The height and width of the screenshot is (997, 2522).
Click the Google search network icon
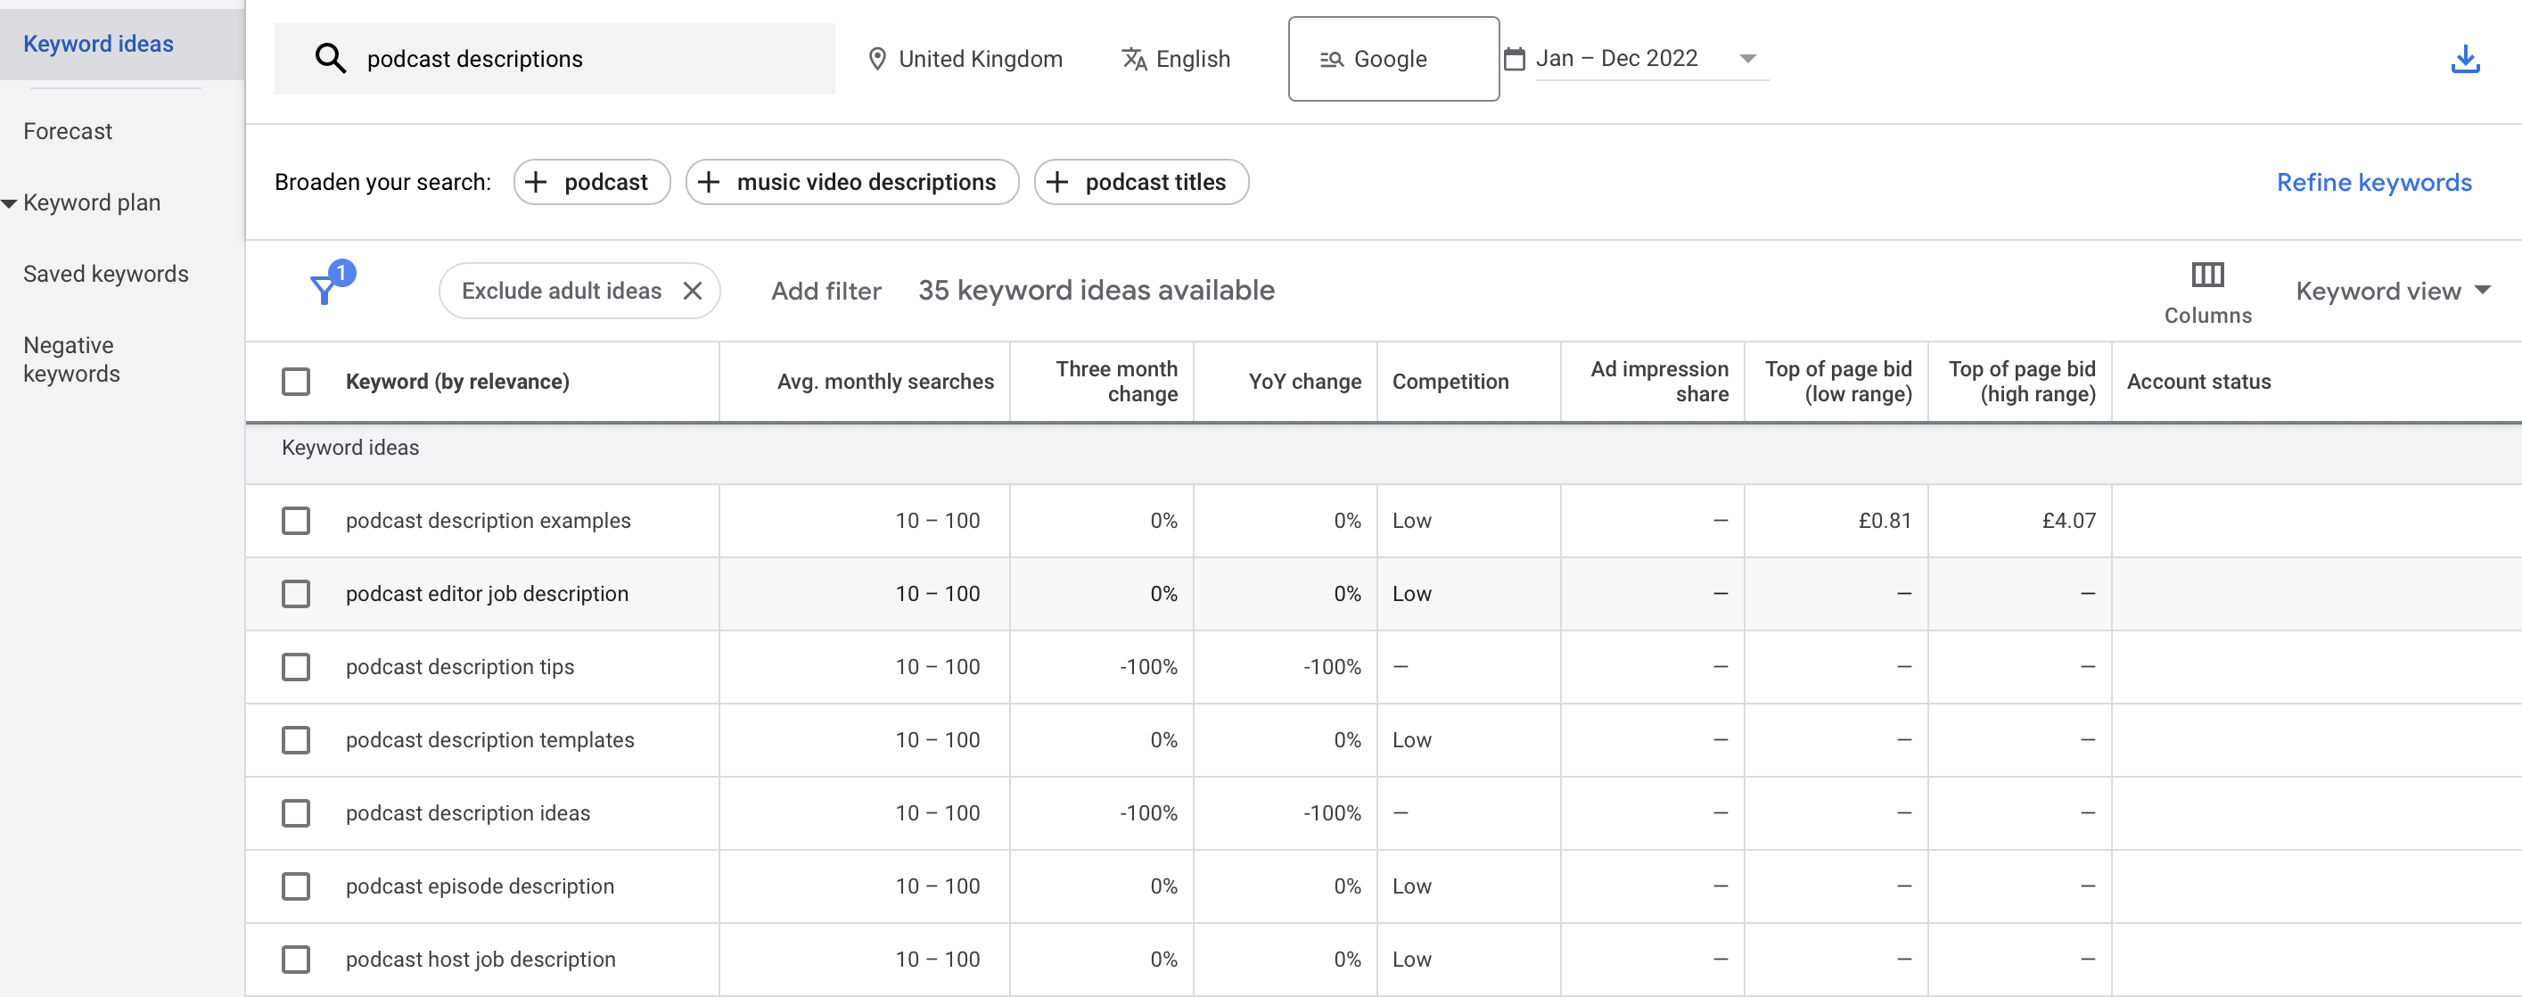coord(1330,59)
